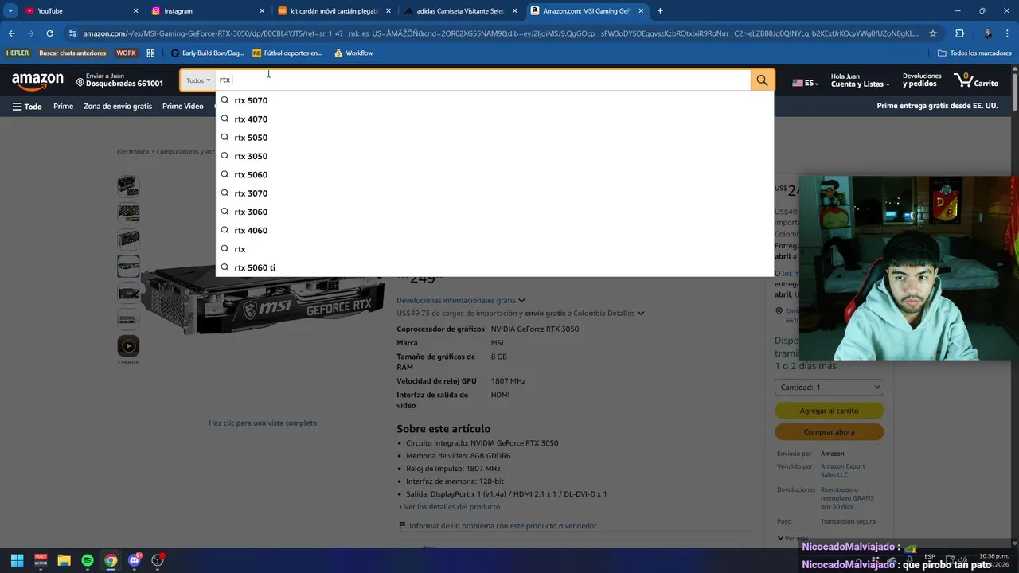Select the fourth highlighted product thumbnail
This screenshot has height=573, width=1019.
tap(128, 266)
